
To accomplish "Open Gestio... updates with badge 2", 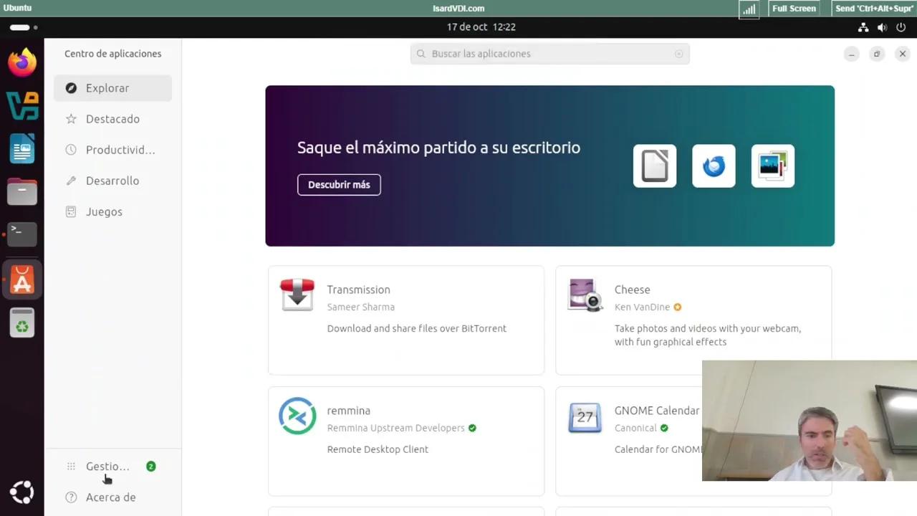I will [x=107, y=467].
